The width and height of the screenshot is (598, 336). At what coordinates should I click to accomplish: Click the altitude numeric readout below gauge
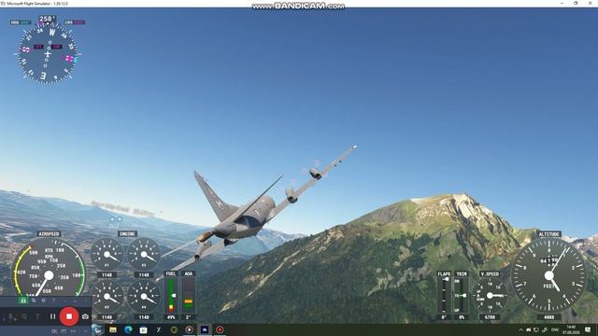tap(548, 317)
